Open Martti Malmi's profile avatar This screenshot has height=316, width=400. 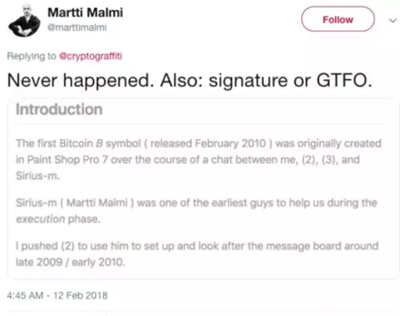pos(24,21)
